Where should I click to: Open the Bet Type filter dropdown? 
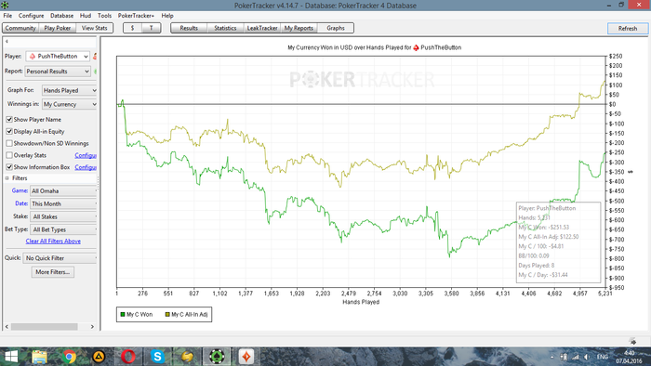click(x=63, y=229)
